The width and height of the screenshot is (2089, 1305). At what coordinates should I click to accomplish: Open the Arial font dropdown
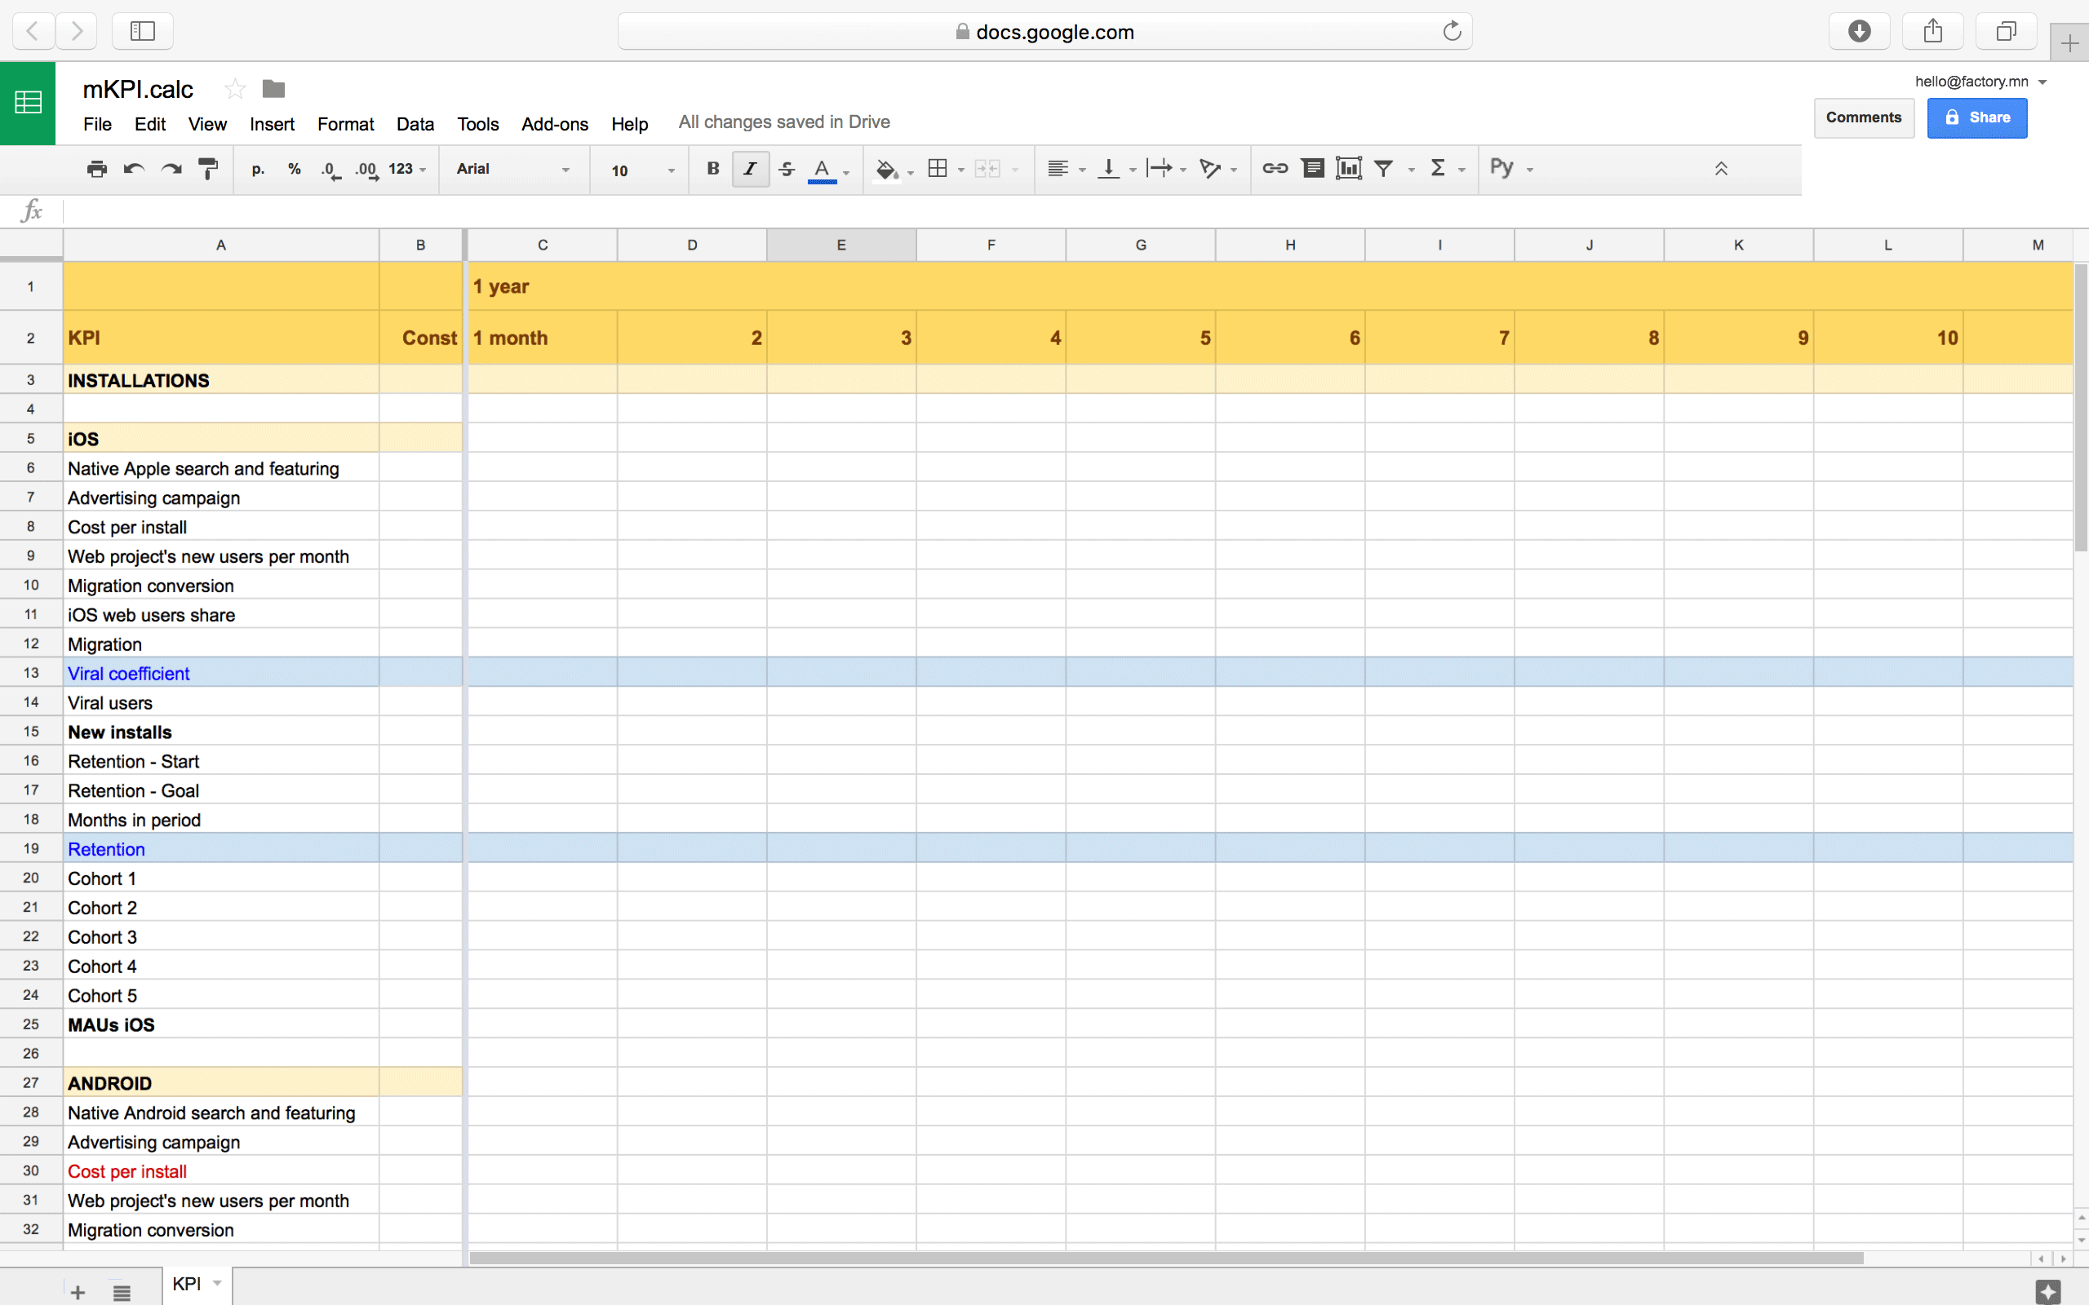[512, 169]
